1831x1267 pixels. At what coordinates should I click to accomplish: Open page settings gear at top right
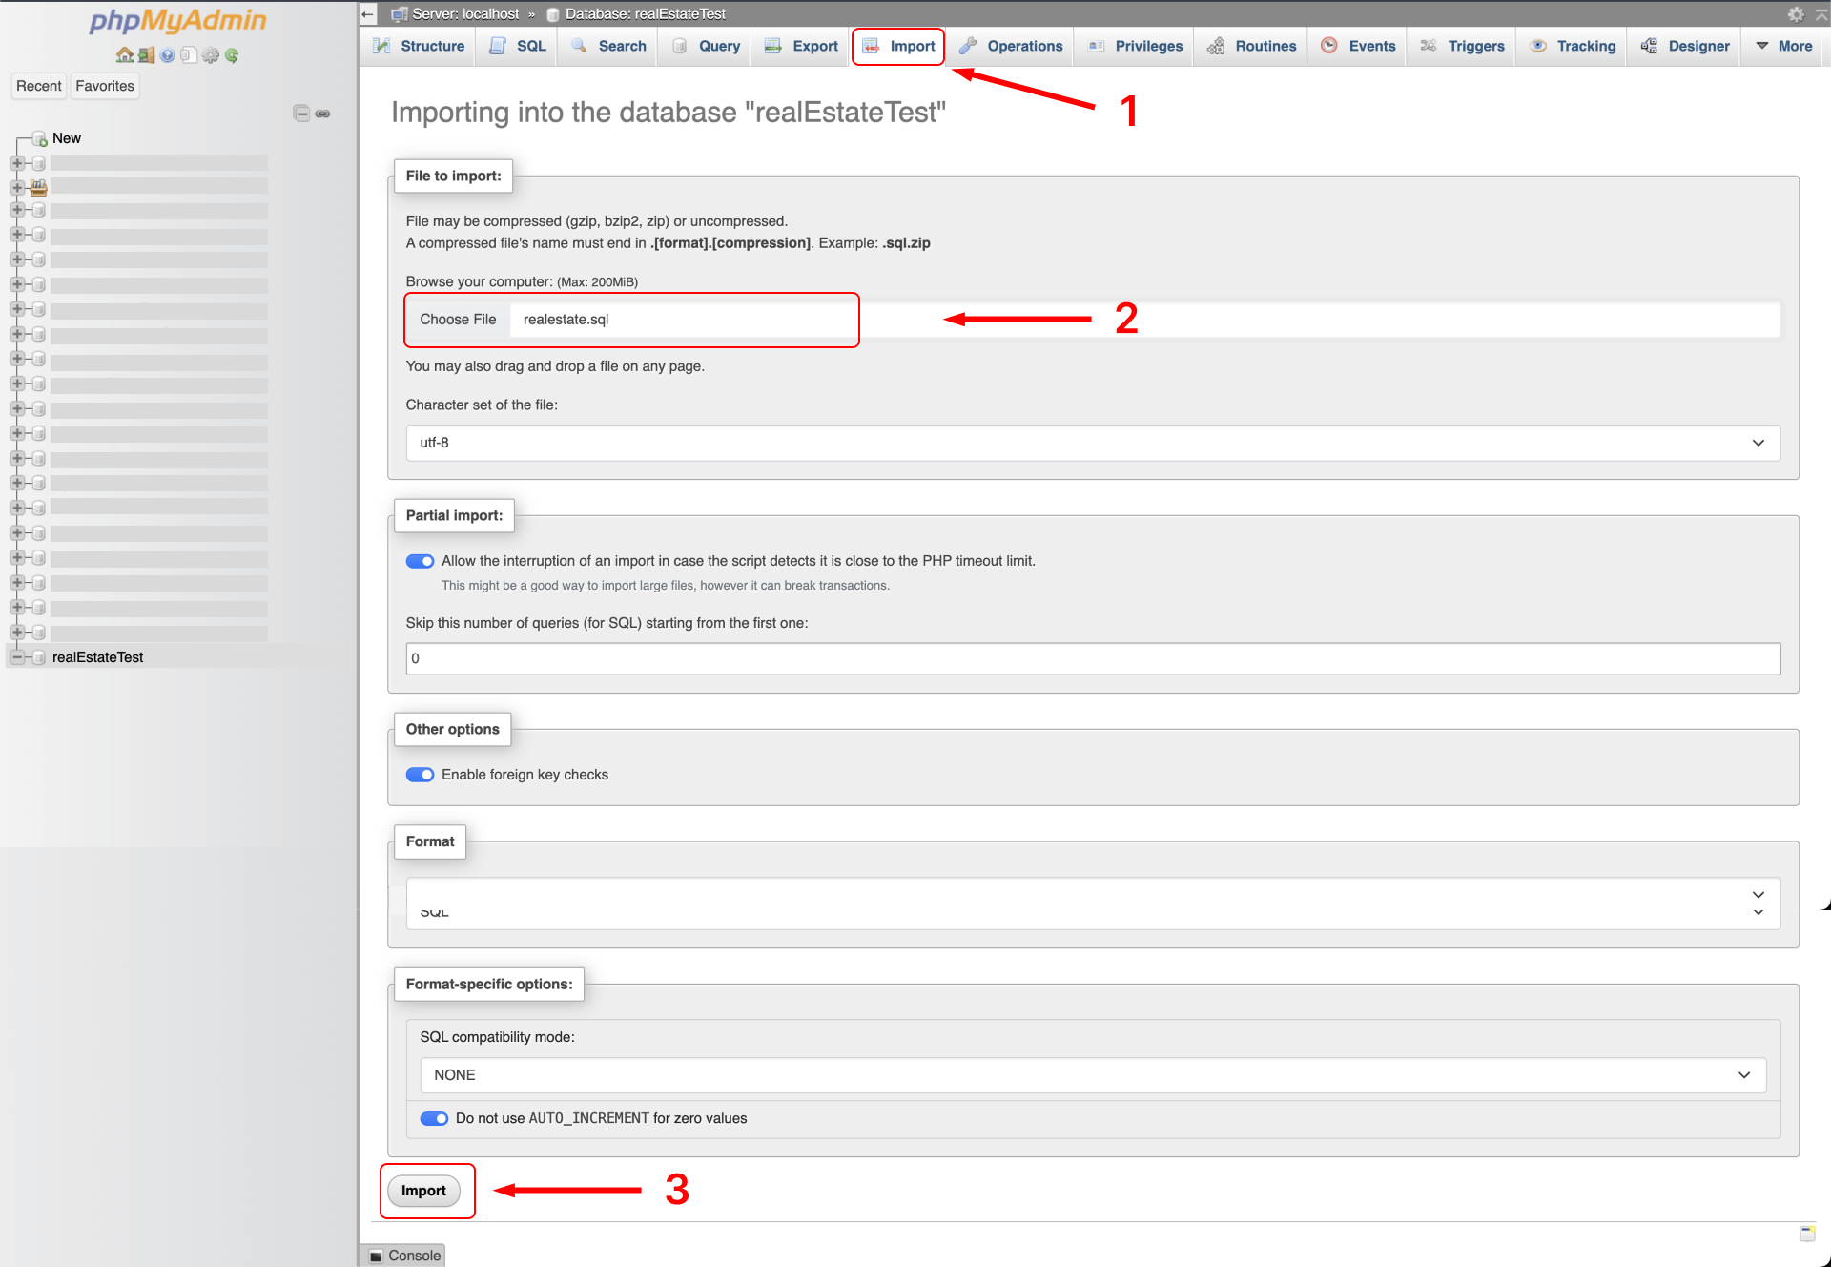[x=1795, y=14]
